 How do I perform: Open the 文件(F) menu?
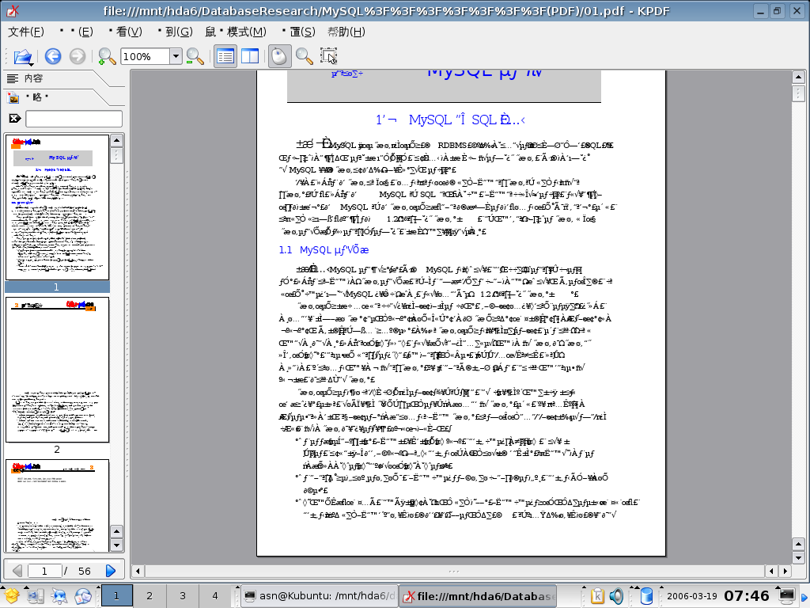[26, 32]
